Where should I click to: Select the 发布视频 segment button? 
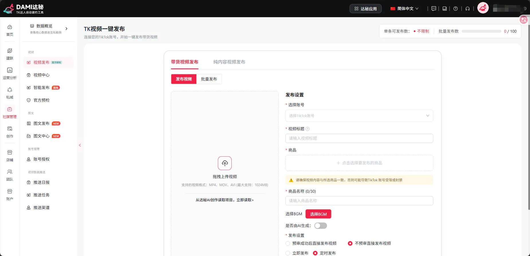[184, 79]
